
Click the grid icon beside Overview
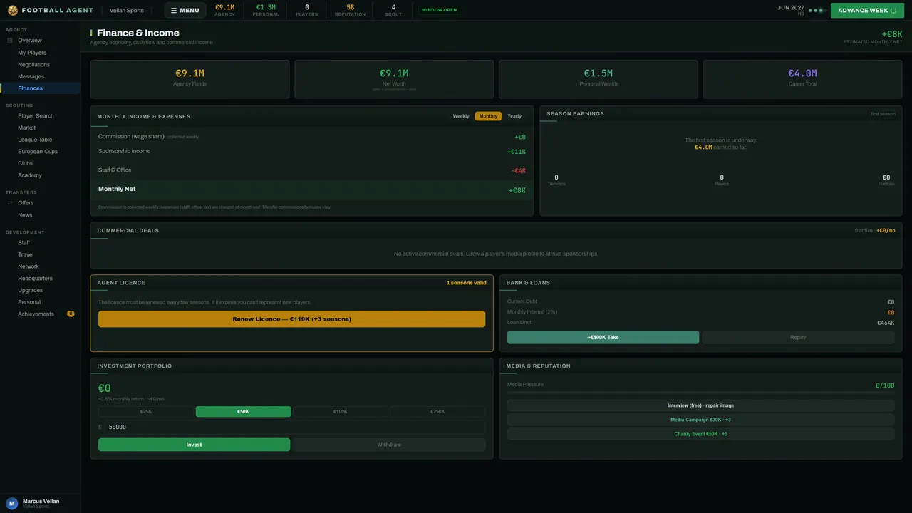click(10, 41)
